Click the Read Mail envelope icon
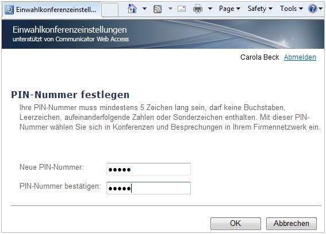 click(x=182, y=9)
